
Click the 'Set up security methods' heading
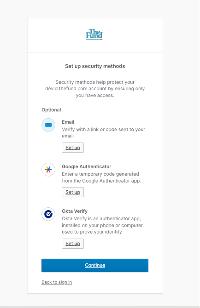click(x=95, y=66)
